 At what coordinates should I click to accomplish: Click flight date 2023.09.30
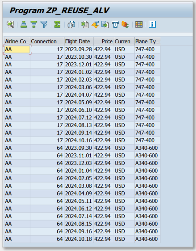79,148
